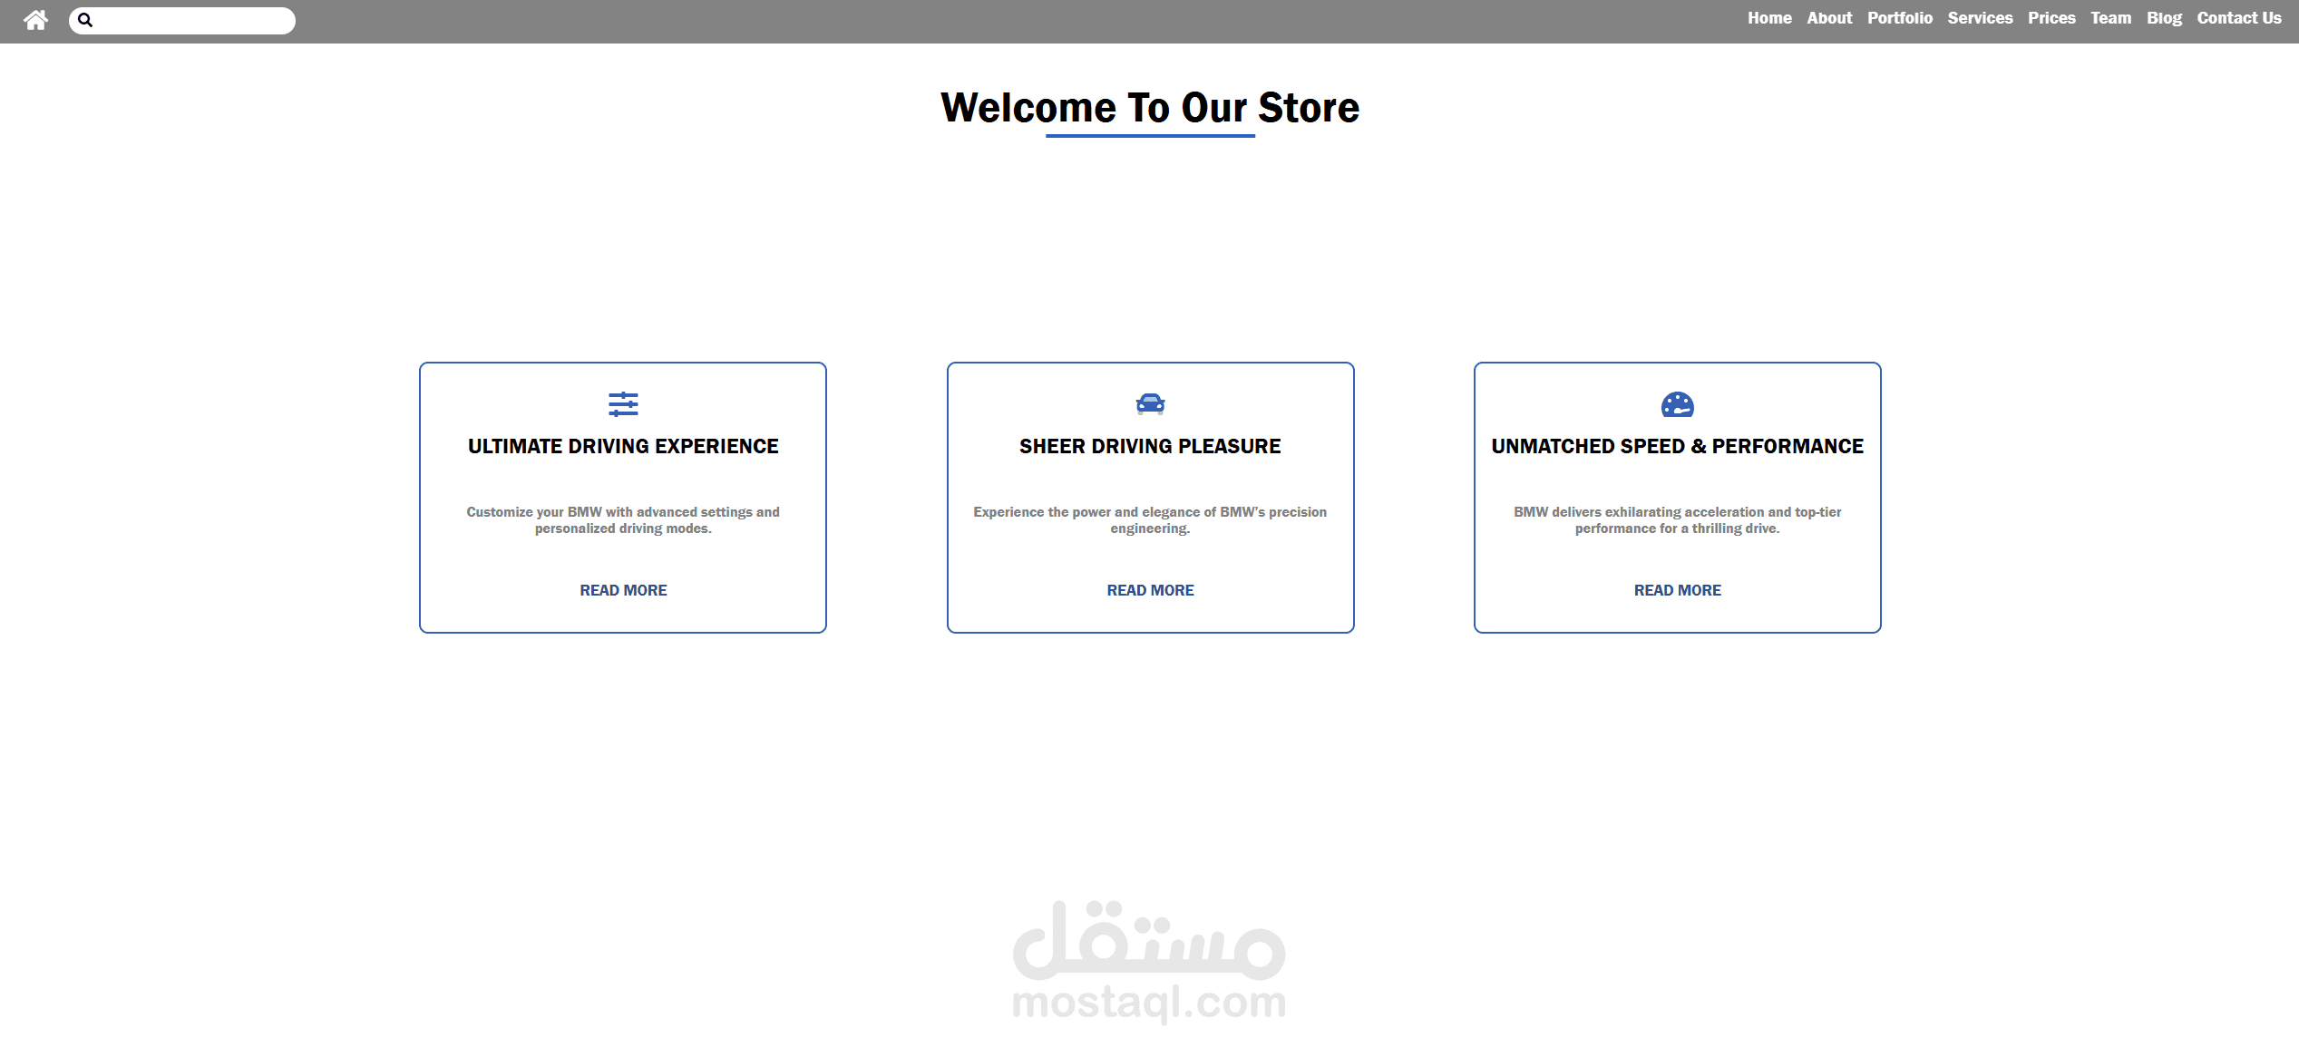Click the Ultimate Driving Experience card title

(x=623, y=446)
